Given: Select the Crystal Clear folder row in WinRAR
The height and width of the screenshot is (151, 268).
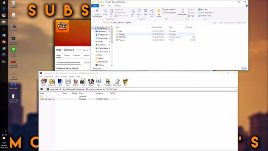Looking at the screenshot, I should pyautogui.click(x=79, y=99).
